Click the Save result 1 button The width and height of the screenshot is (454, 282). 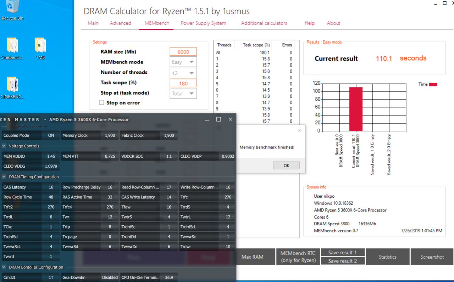pyautogui.click(x=342, y=253)
